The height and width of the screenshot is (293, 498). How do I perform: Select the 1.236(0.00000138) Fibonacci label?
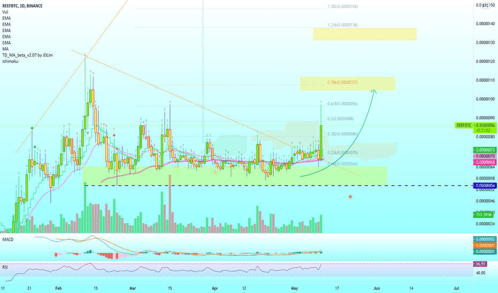pos(343,25)
